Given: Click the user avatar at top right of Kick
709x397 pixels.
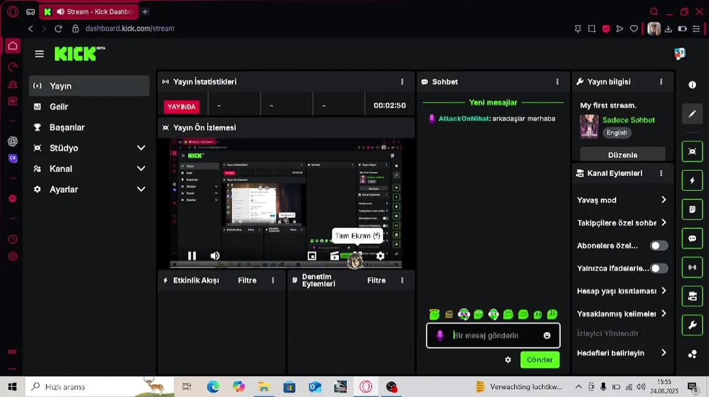Looking at the screenshot, I should click(680, 53).
